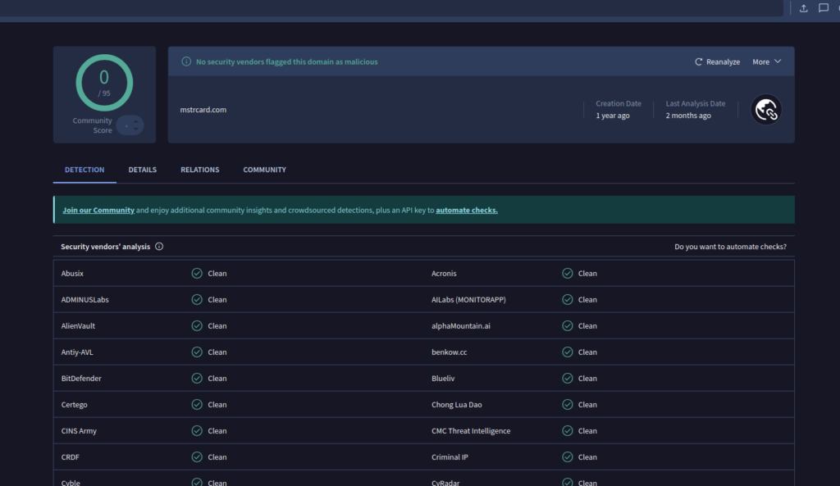Open comments via the speech bubble icon
Screen dimensions: 840x486
click(823, 8)
